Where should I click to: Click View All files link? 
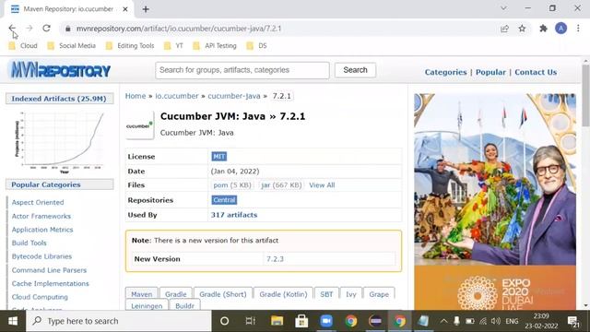point(322,185)
